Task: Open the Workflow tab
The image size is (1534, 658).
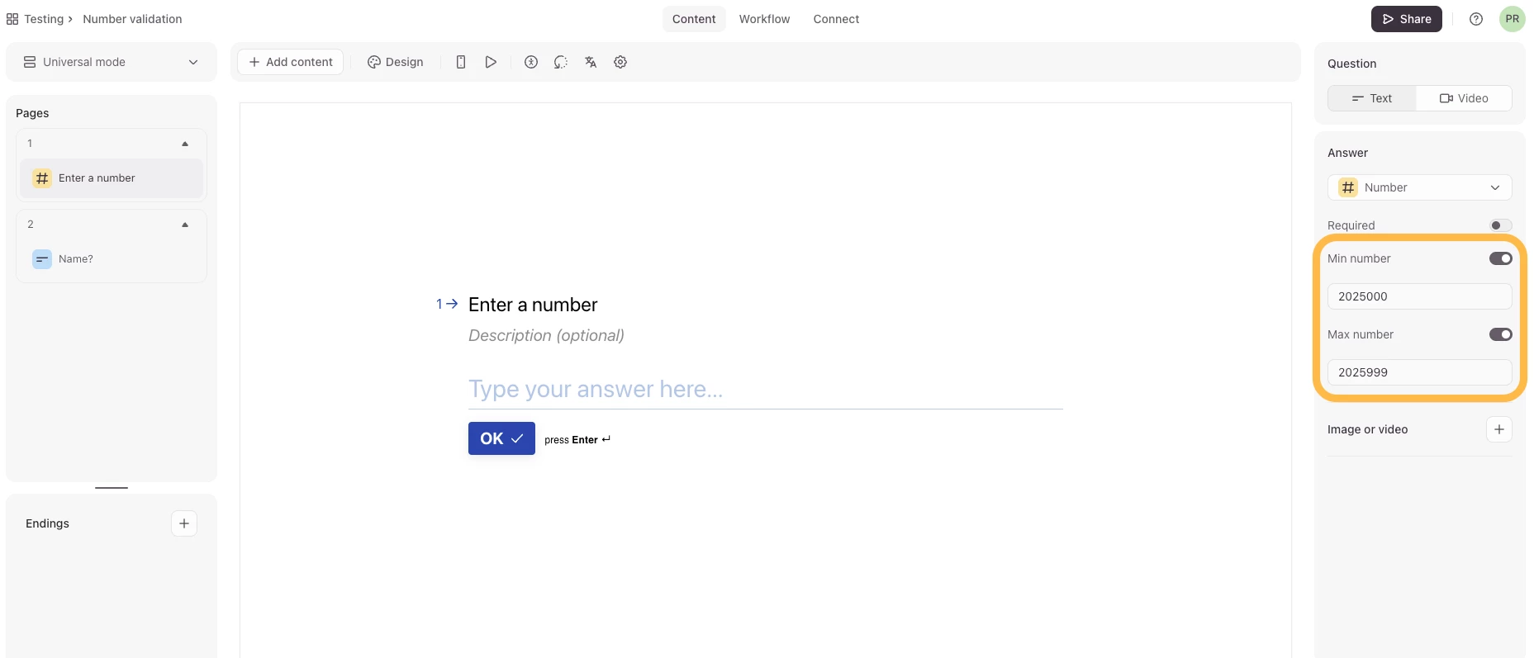Action: pos(764,19)
